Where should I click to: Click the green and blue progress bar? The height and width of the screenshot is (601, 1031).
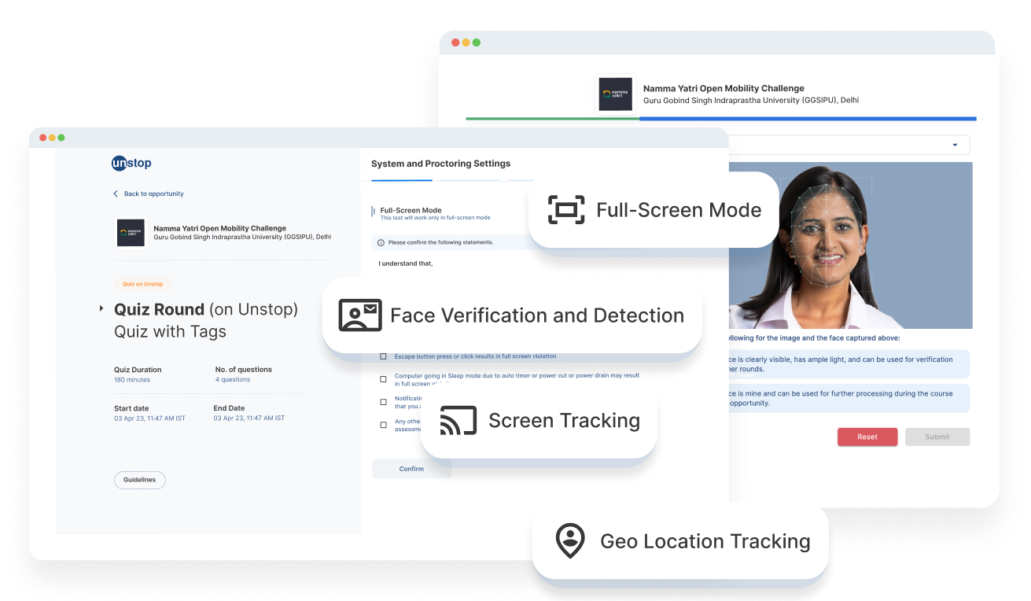pyautogui.click(x=720, y=119)
